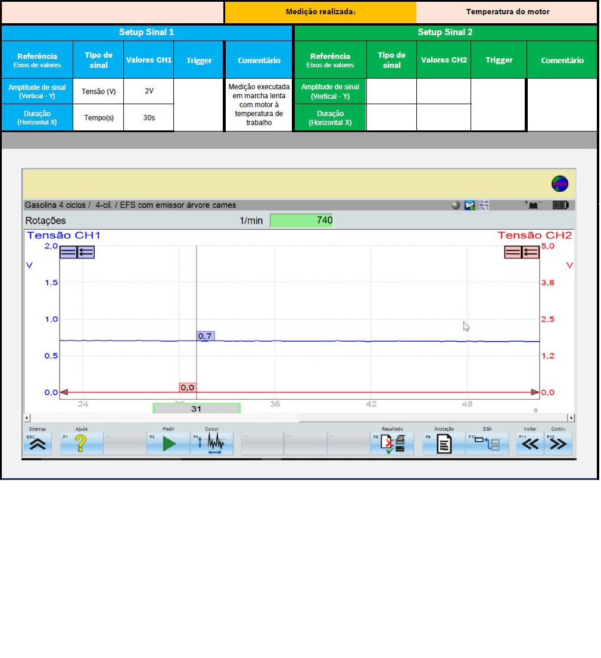Click the battery status icon

click(x=560, y=205)
